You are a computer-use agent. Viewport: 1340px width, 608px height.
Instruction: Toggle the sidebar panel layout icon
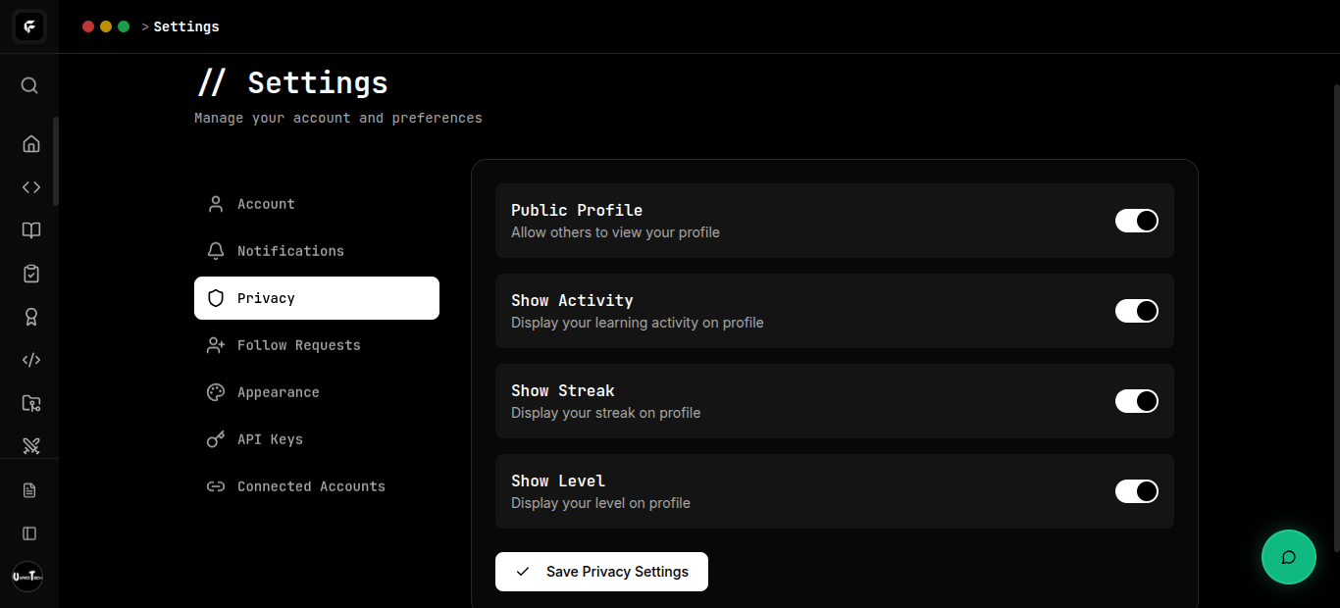pos(29,533)
